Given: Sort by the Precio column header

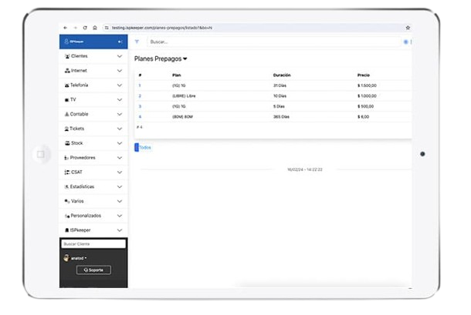Looking at the screenshot, I should pyautogui.click(x=364, y=75).
